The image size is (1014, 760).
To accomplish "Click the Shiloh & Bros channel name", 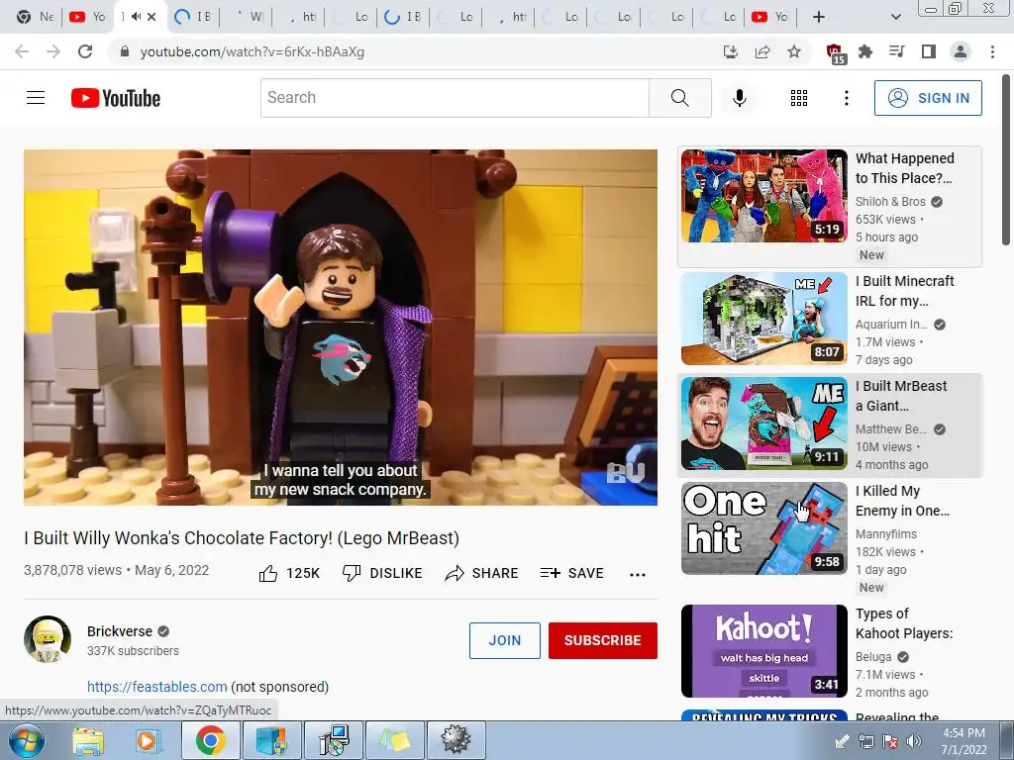I will (890, 202).
